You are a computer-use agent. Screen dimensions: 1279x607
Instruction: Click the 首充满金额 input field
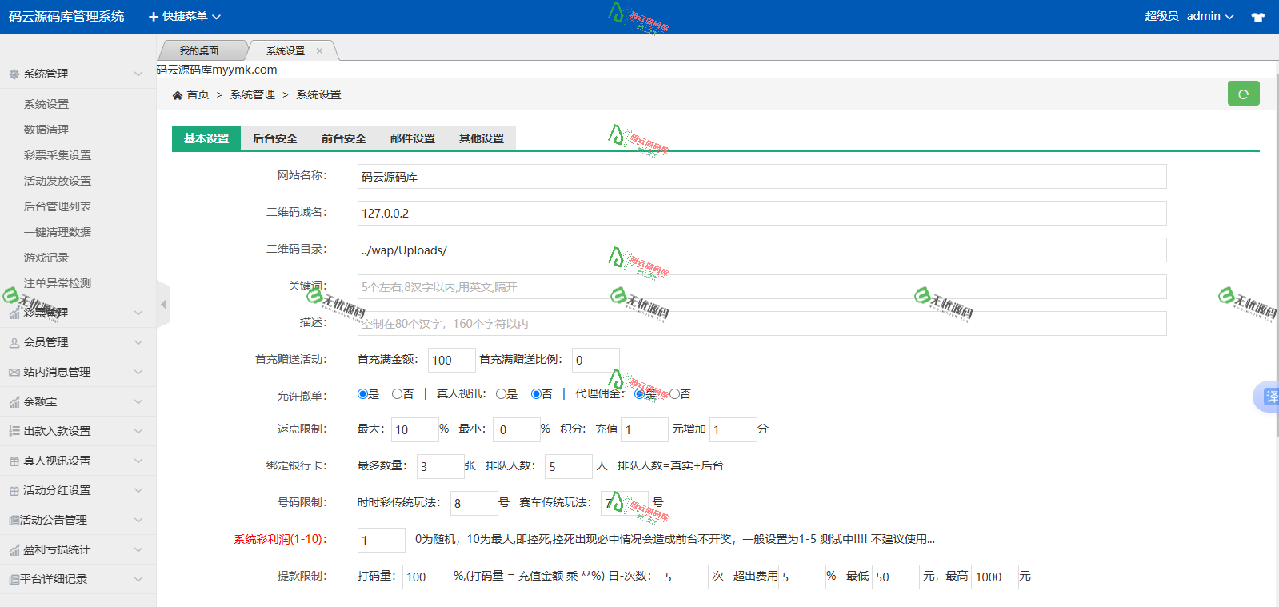[452, 361]
